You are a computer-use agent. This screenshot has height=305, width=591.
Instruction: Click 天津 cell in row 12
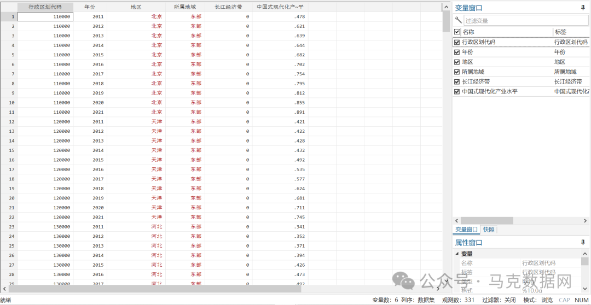(136, 122)
